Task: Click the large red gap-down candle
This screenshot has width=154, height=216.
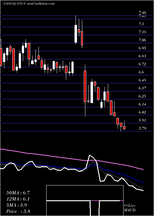Action: pos(85,86)
